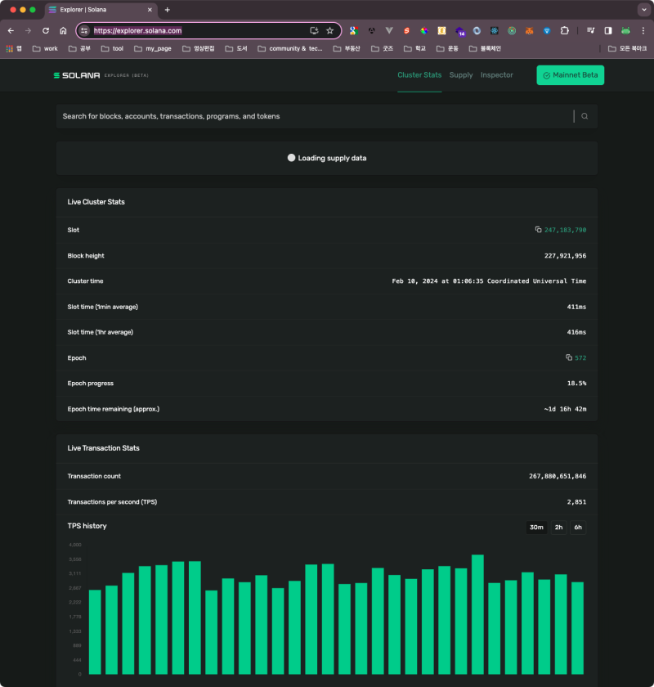Click the 416ms slot time value
The width and height of the screenshot is (654, 687).
pos(576,332)
